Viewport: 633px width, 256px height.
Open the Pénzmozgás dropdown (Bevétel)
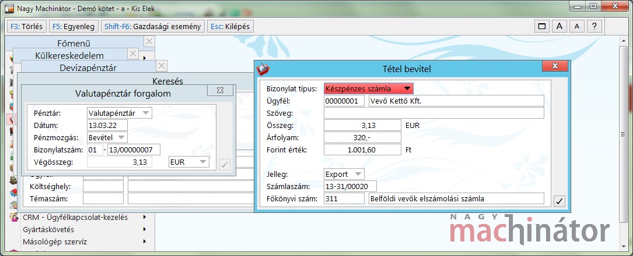click(107, 137)
